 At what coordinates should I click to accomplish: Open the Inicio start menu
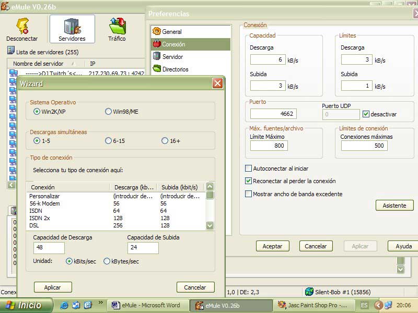tap(26, 305)
